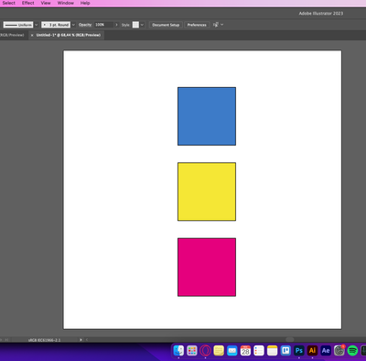Open Calendar from the Dock
Image resolution: width=366 pixels, height=361 pixels.
coord(245,351)
